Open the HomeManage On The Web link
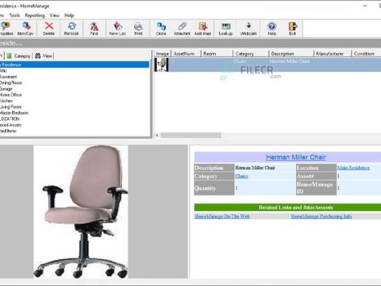Screen dimensions: 381x286 [222, 217]
